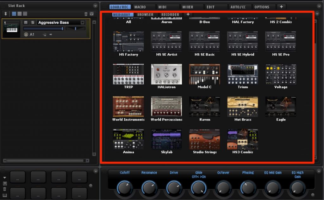Mute the Aggressive Bass slot
Viewport: 324px width, 200px height.
tap(26, 22)
